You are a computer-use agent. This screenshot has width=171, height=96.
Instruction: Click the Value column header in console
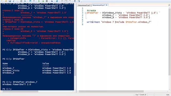[x=46, y=63]
